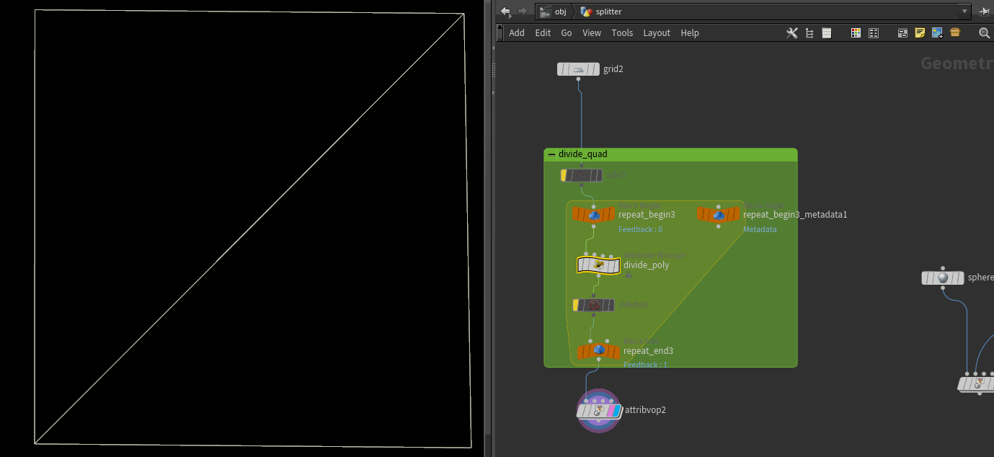Collapse the divide_quad network box
Screen dimensions: 994x457
click(552, 154)
